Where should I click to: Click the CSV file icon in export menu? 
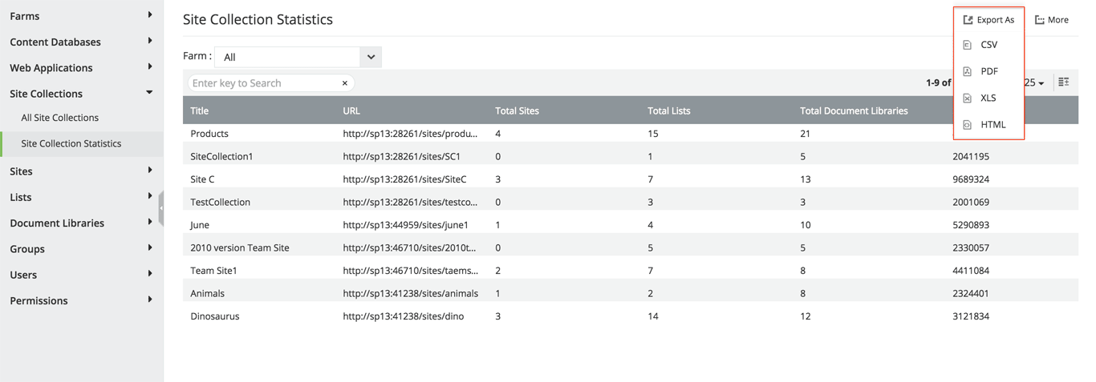(967, 46)
